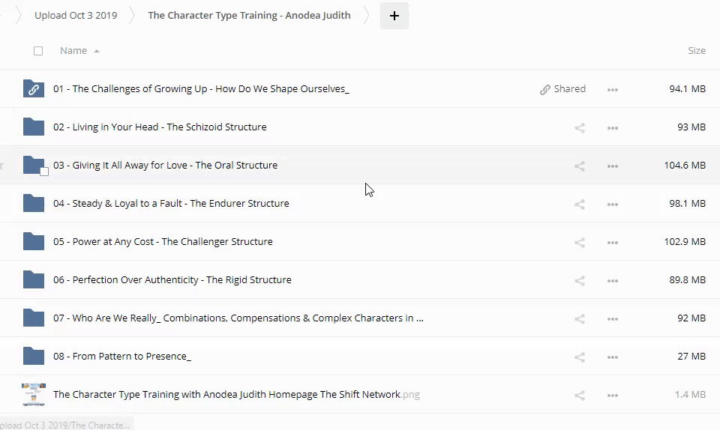The image size is (720, 430).
Task: Open folder icon for 04 Endurer Structure
Action: tap(34, 203)
